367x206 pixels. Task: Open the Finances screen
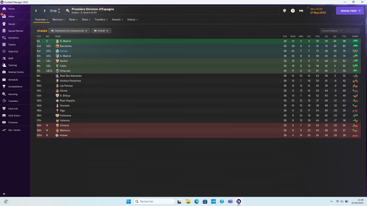click(13, 122)
